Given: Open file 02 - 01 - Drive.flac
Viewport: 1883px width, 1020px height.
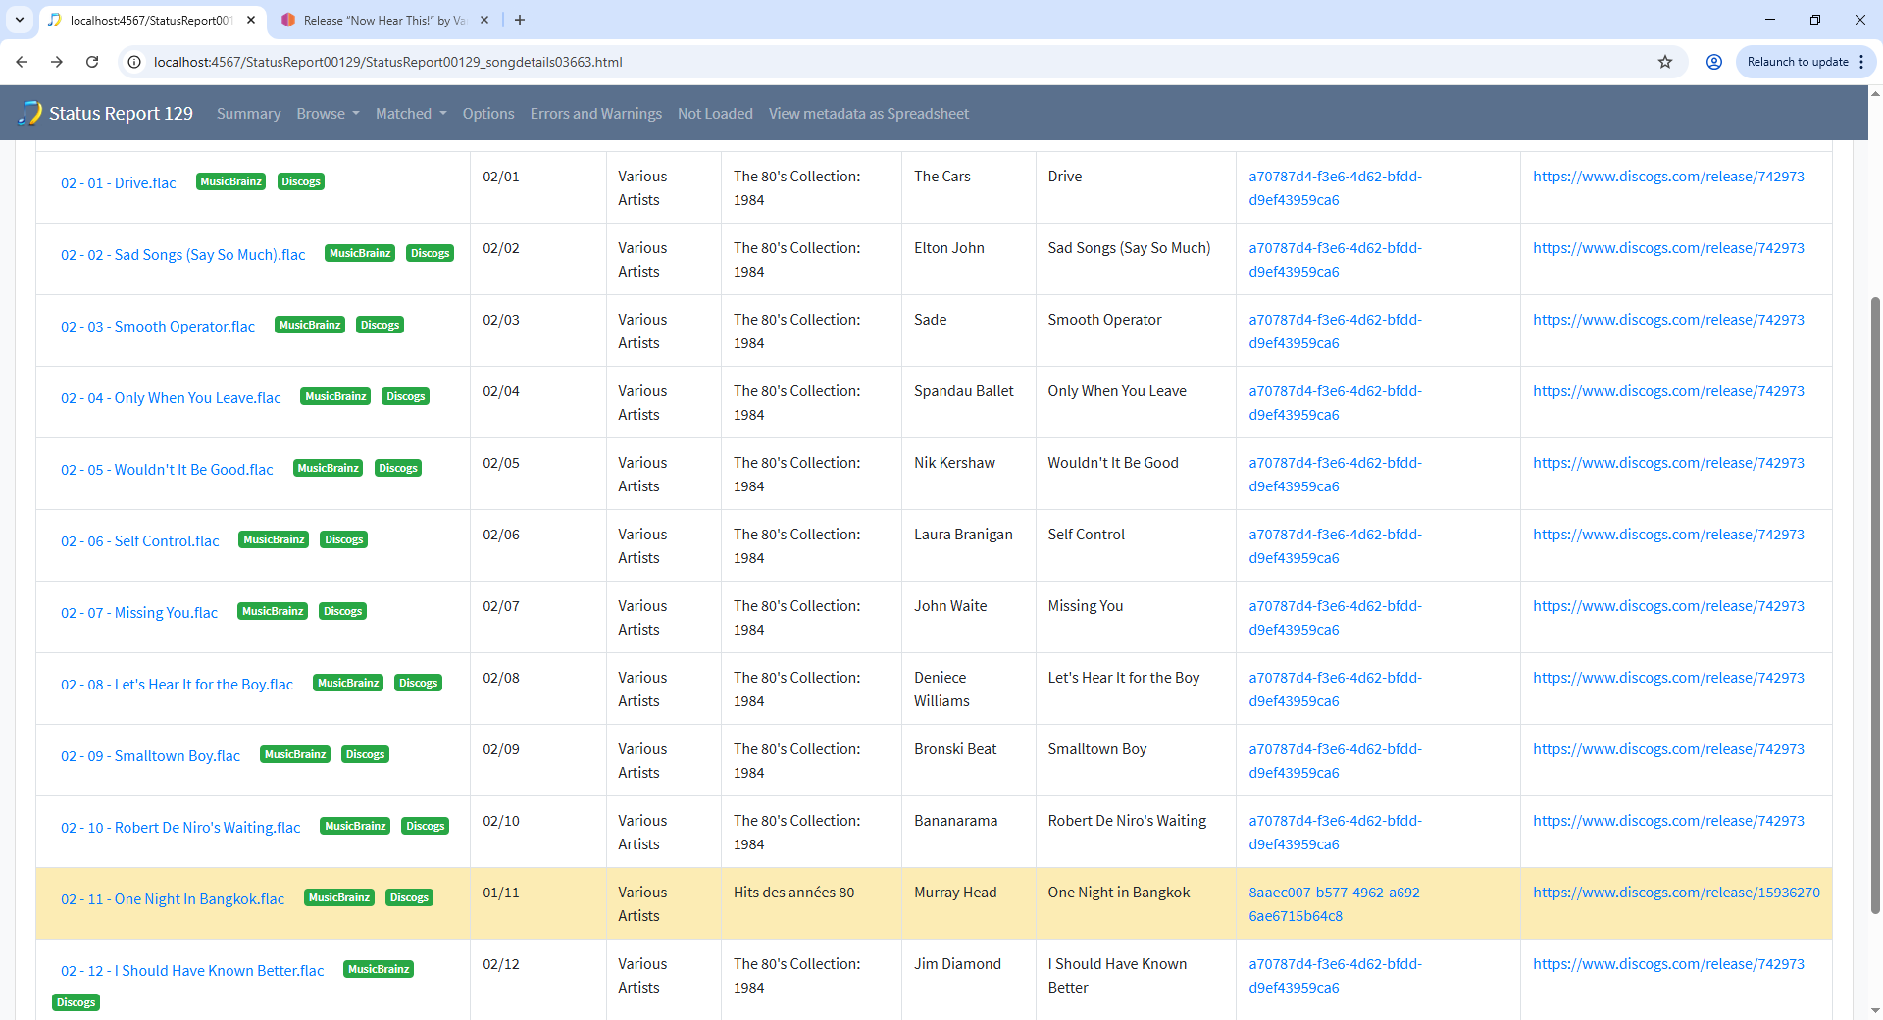Looking at the screenshot, I should coord(119,183).
